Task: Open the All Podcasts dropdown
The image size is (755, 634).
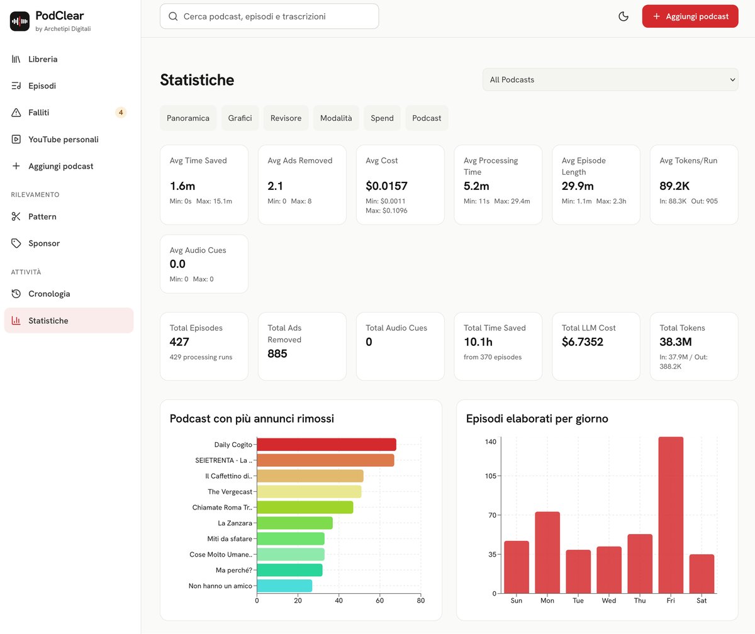Action: (x=610, y=80)
